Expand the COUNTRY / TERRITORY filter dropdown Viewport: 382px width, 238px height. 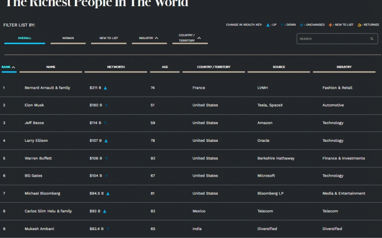tap(190, 38)
